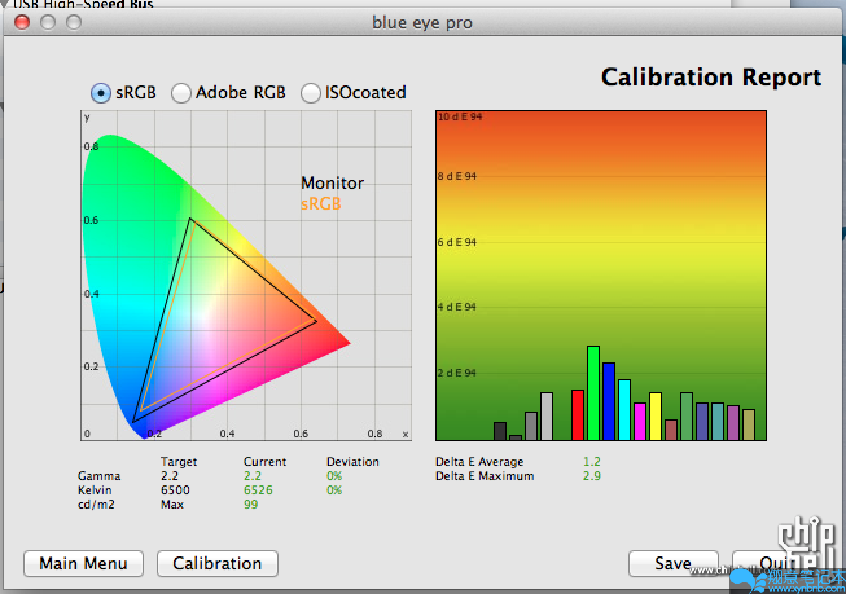Click the Calibration button

218,564
